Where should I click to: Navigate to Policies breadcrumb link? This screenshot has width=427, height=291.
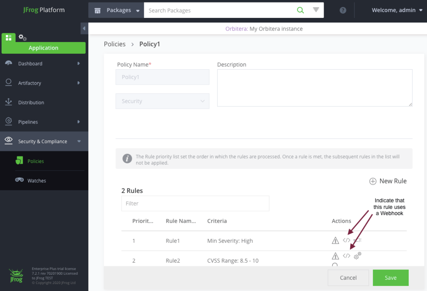115,44
